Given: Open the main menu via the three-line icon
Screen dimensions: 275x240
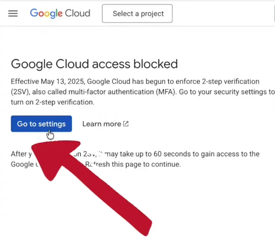Looking at the screenshot, I should [x=12, y=13].
